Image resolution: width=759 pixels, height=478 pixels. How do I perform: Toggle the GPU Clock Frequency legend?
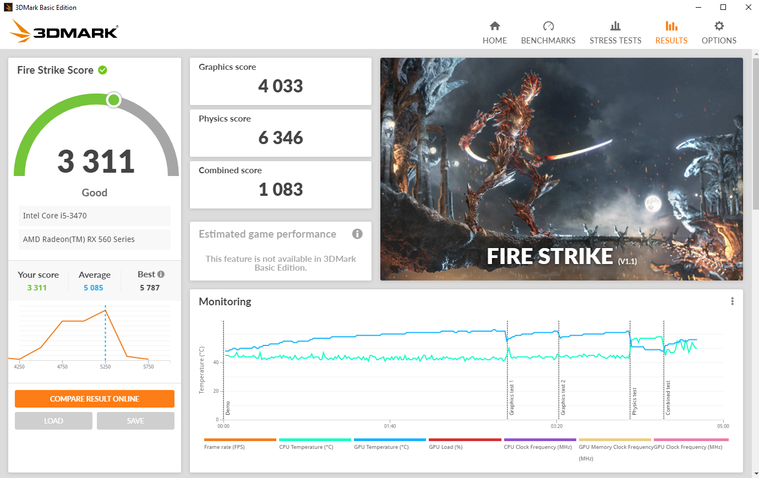click(x=691, y=444)
